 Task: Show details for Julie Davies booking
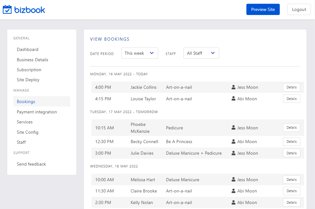[x=292, y=153]
